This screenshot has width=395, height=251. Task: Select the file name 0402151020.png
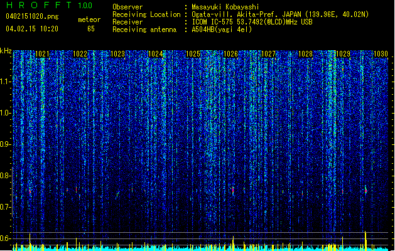(x=32, y=16)
